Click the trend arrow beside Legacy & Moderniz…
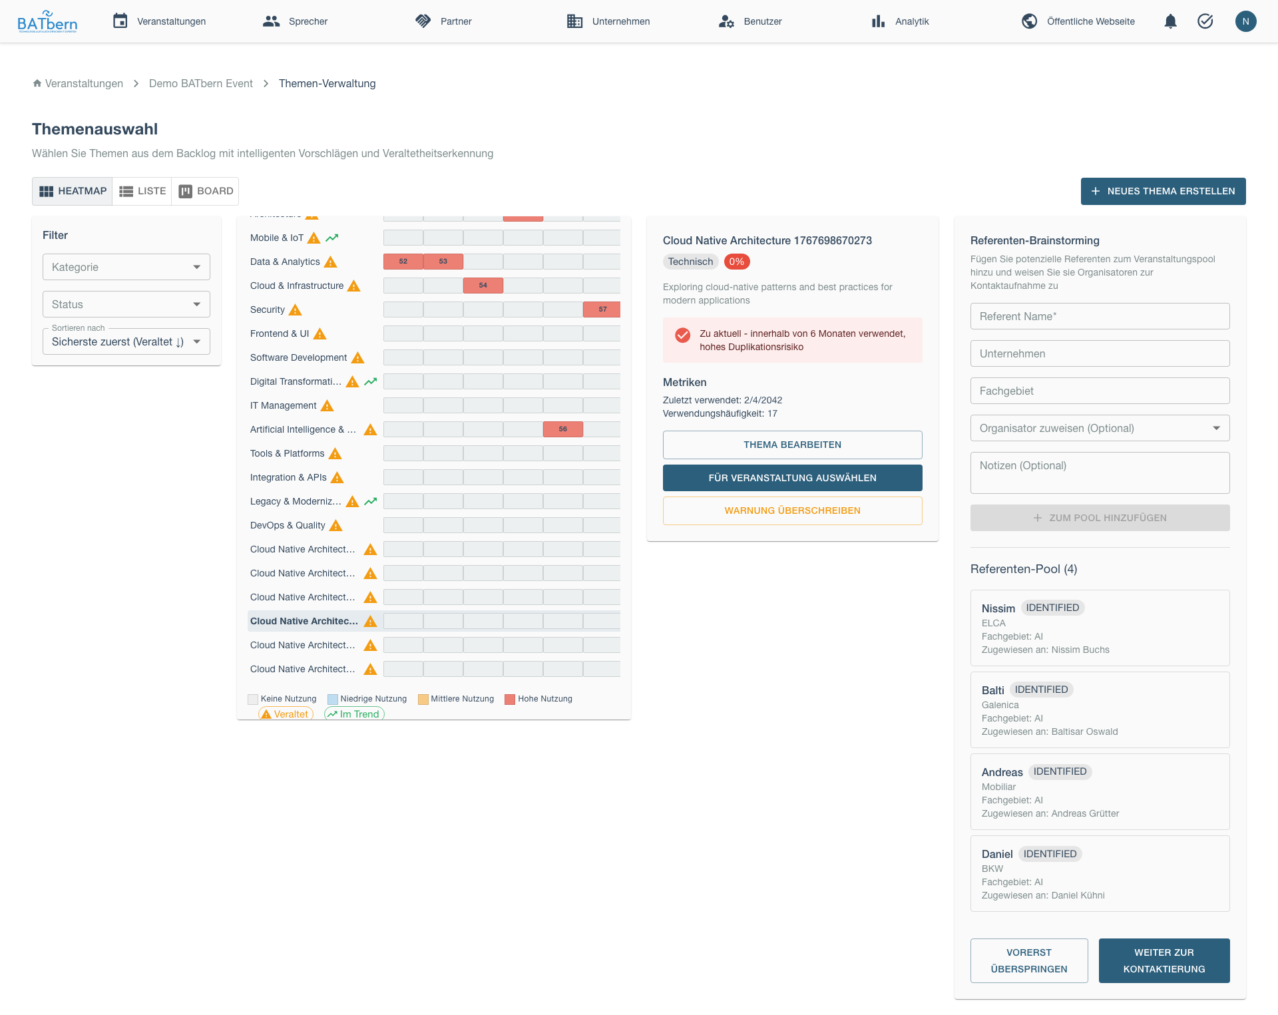 pyautogui.click(x=371, y=501)
